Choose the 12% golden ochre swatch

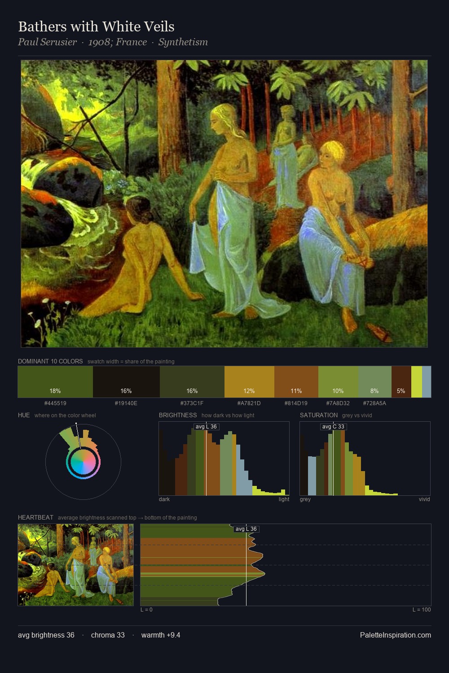pos(249,382)
